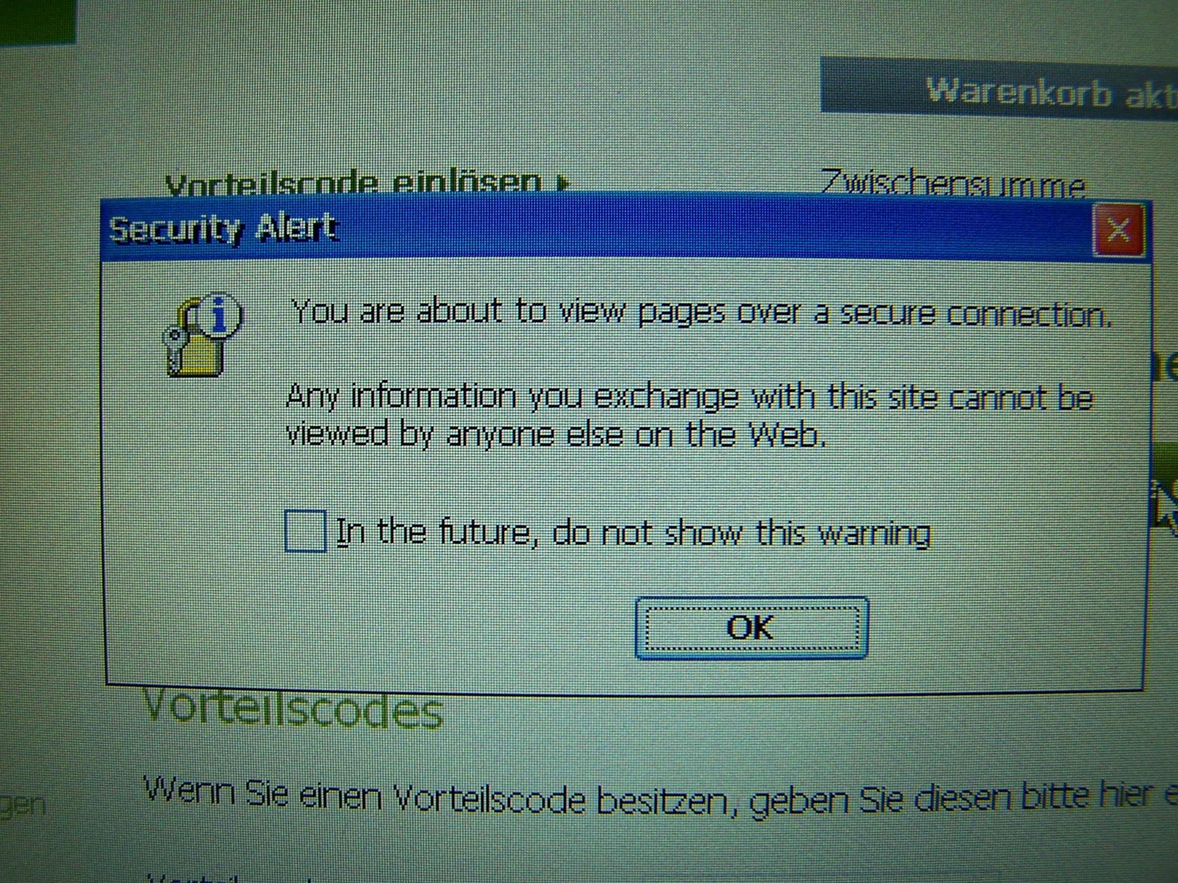Click the green button at the right screen edge
1178x883 pixels.
[x=1163, y=487]
